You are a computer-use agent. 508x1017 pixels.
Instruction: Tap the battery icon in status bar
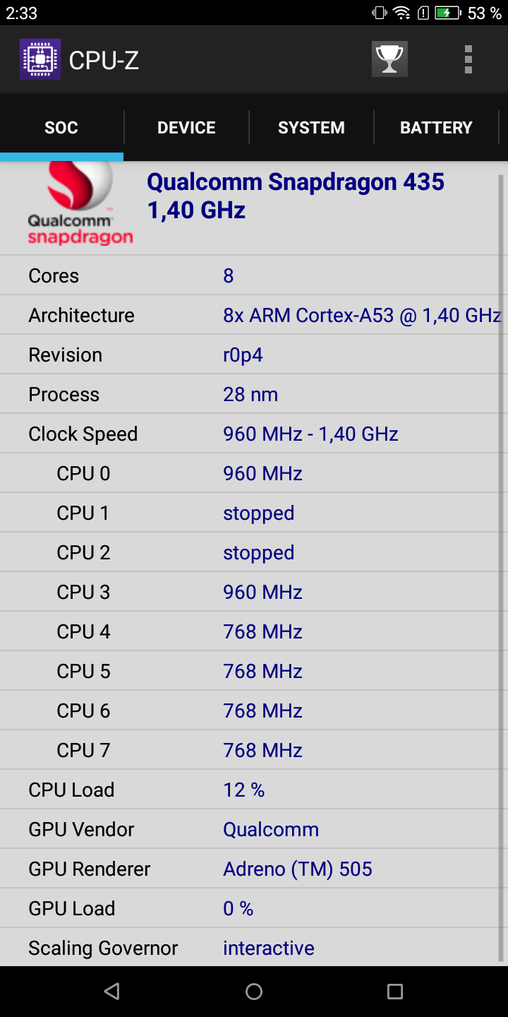coord(448,13)
